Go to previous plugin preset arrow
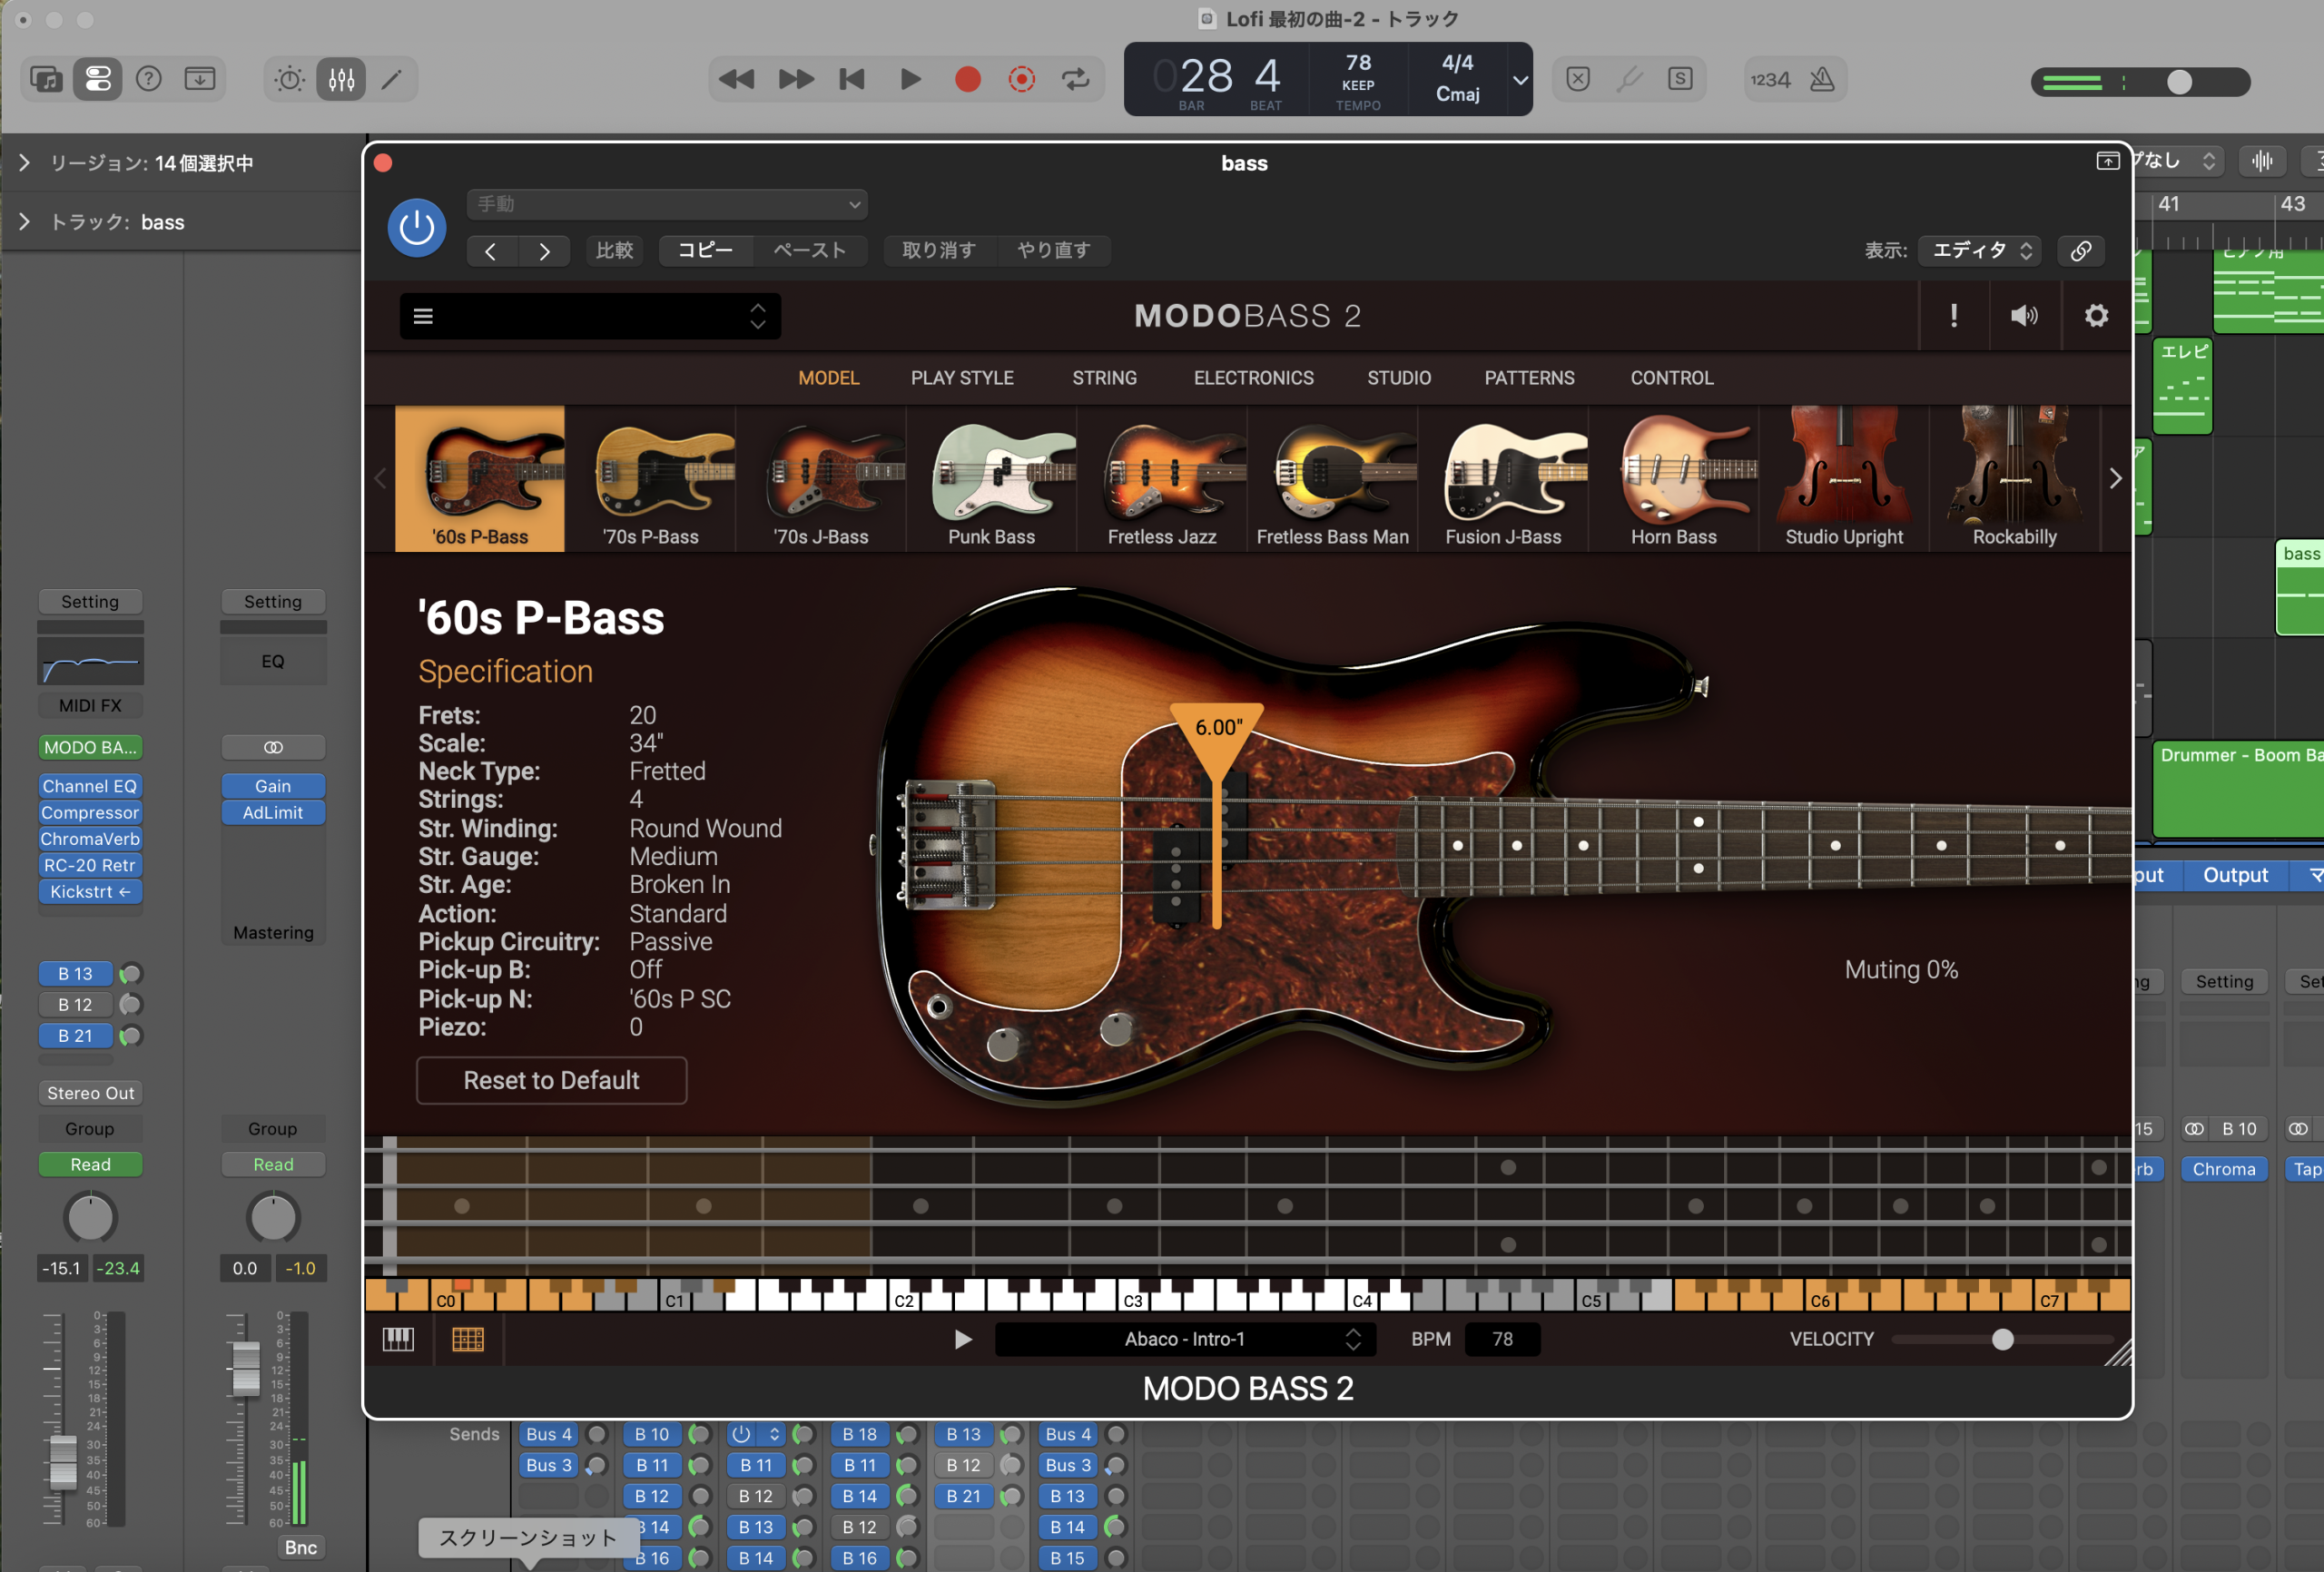The width and height of the screenshot is (2324, 1572). coord(491,251)
